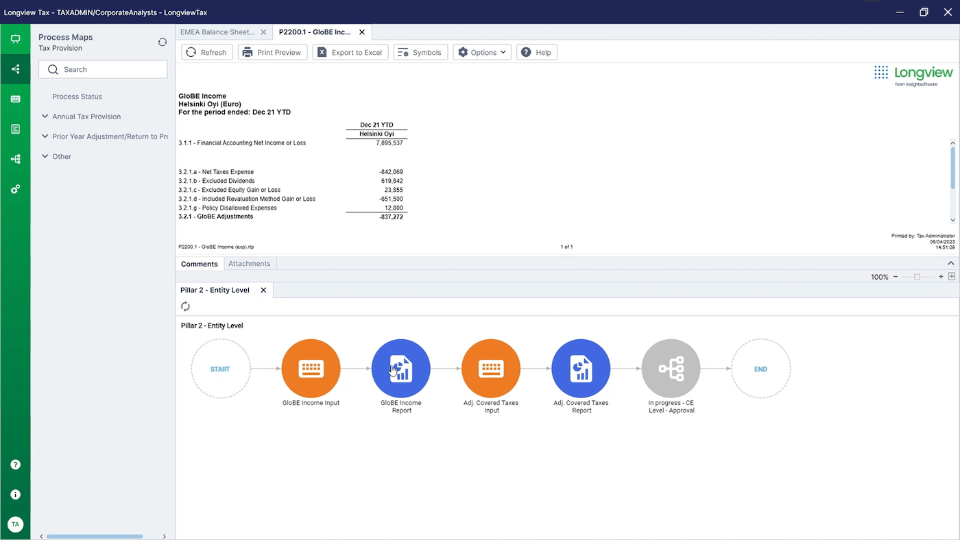Viewport: 960px width, 540px height.
Task: Refresh the Process Maps panel
Action: pos(163,42)
